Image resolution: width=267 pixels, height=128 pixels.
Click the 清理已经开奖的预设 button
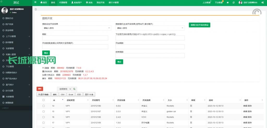[199, 25]
